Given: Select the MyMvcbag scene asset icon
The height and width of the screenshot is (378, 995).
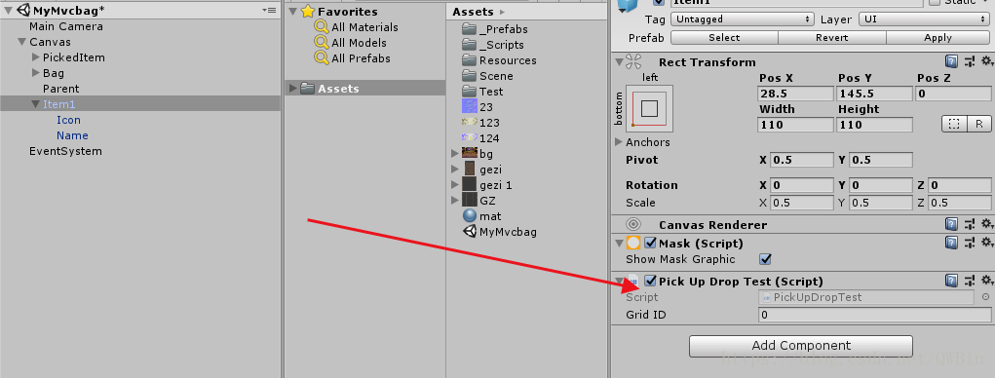Looking at the screenshot, I should [470, 232].
